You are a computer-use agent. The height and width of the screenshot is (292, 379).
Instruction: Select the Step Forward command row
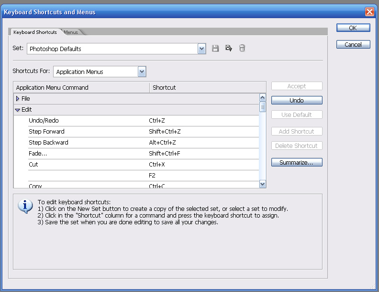[x=144, y=132]
